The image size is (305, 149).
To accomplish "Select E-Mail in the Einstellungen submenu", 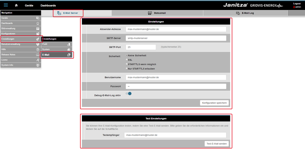I will [57, 55].
